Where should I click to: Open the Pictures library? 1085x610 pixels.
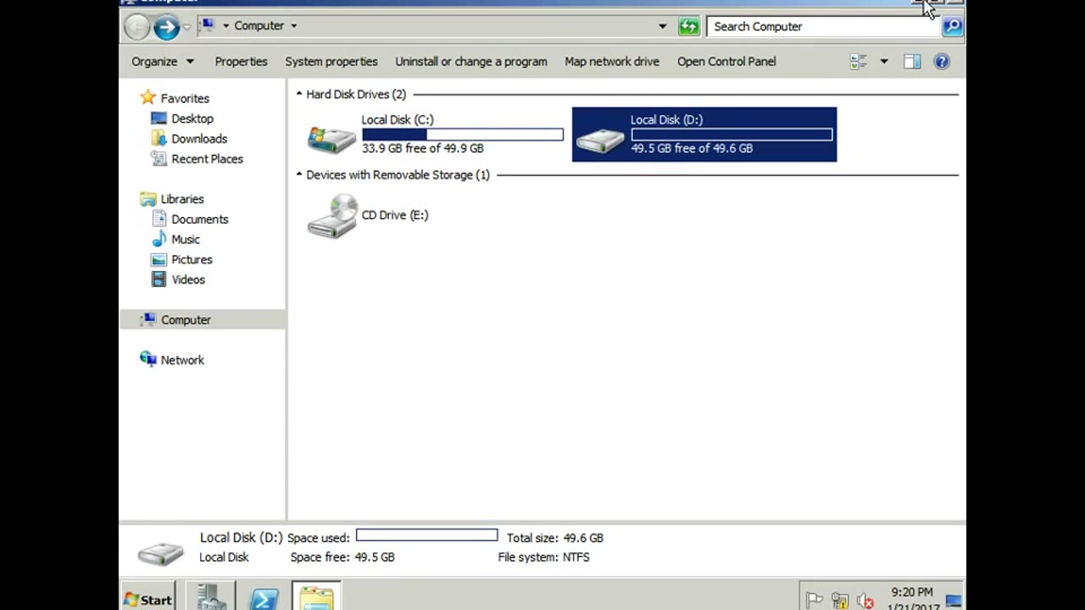tap(192, 259)
